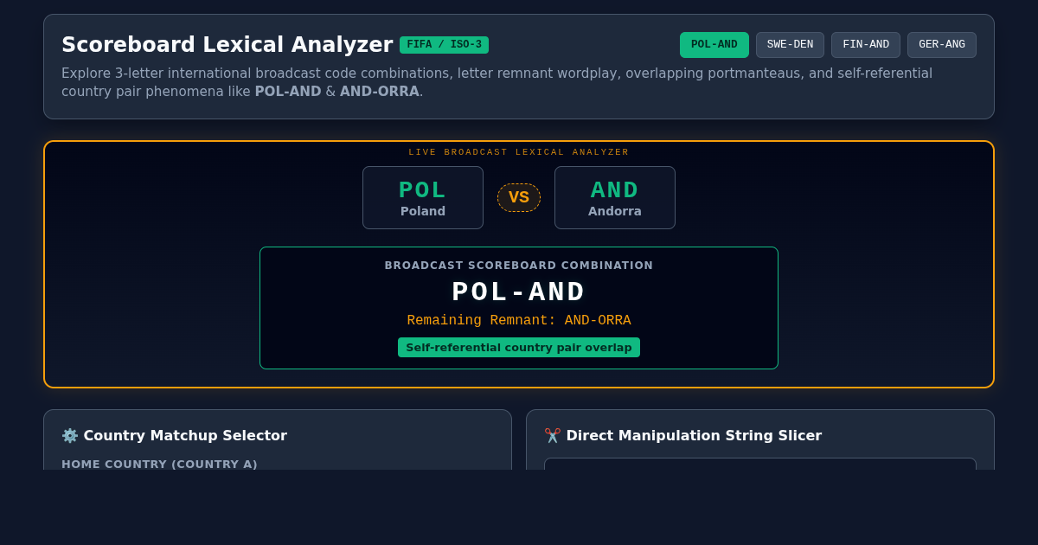Click the AND Andorra country card
Viewport: 1038px width, 545px height.
(x=615, y=197)
